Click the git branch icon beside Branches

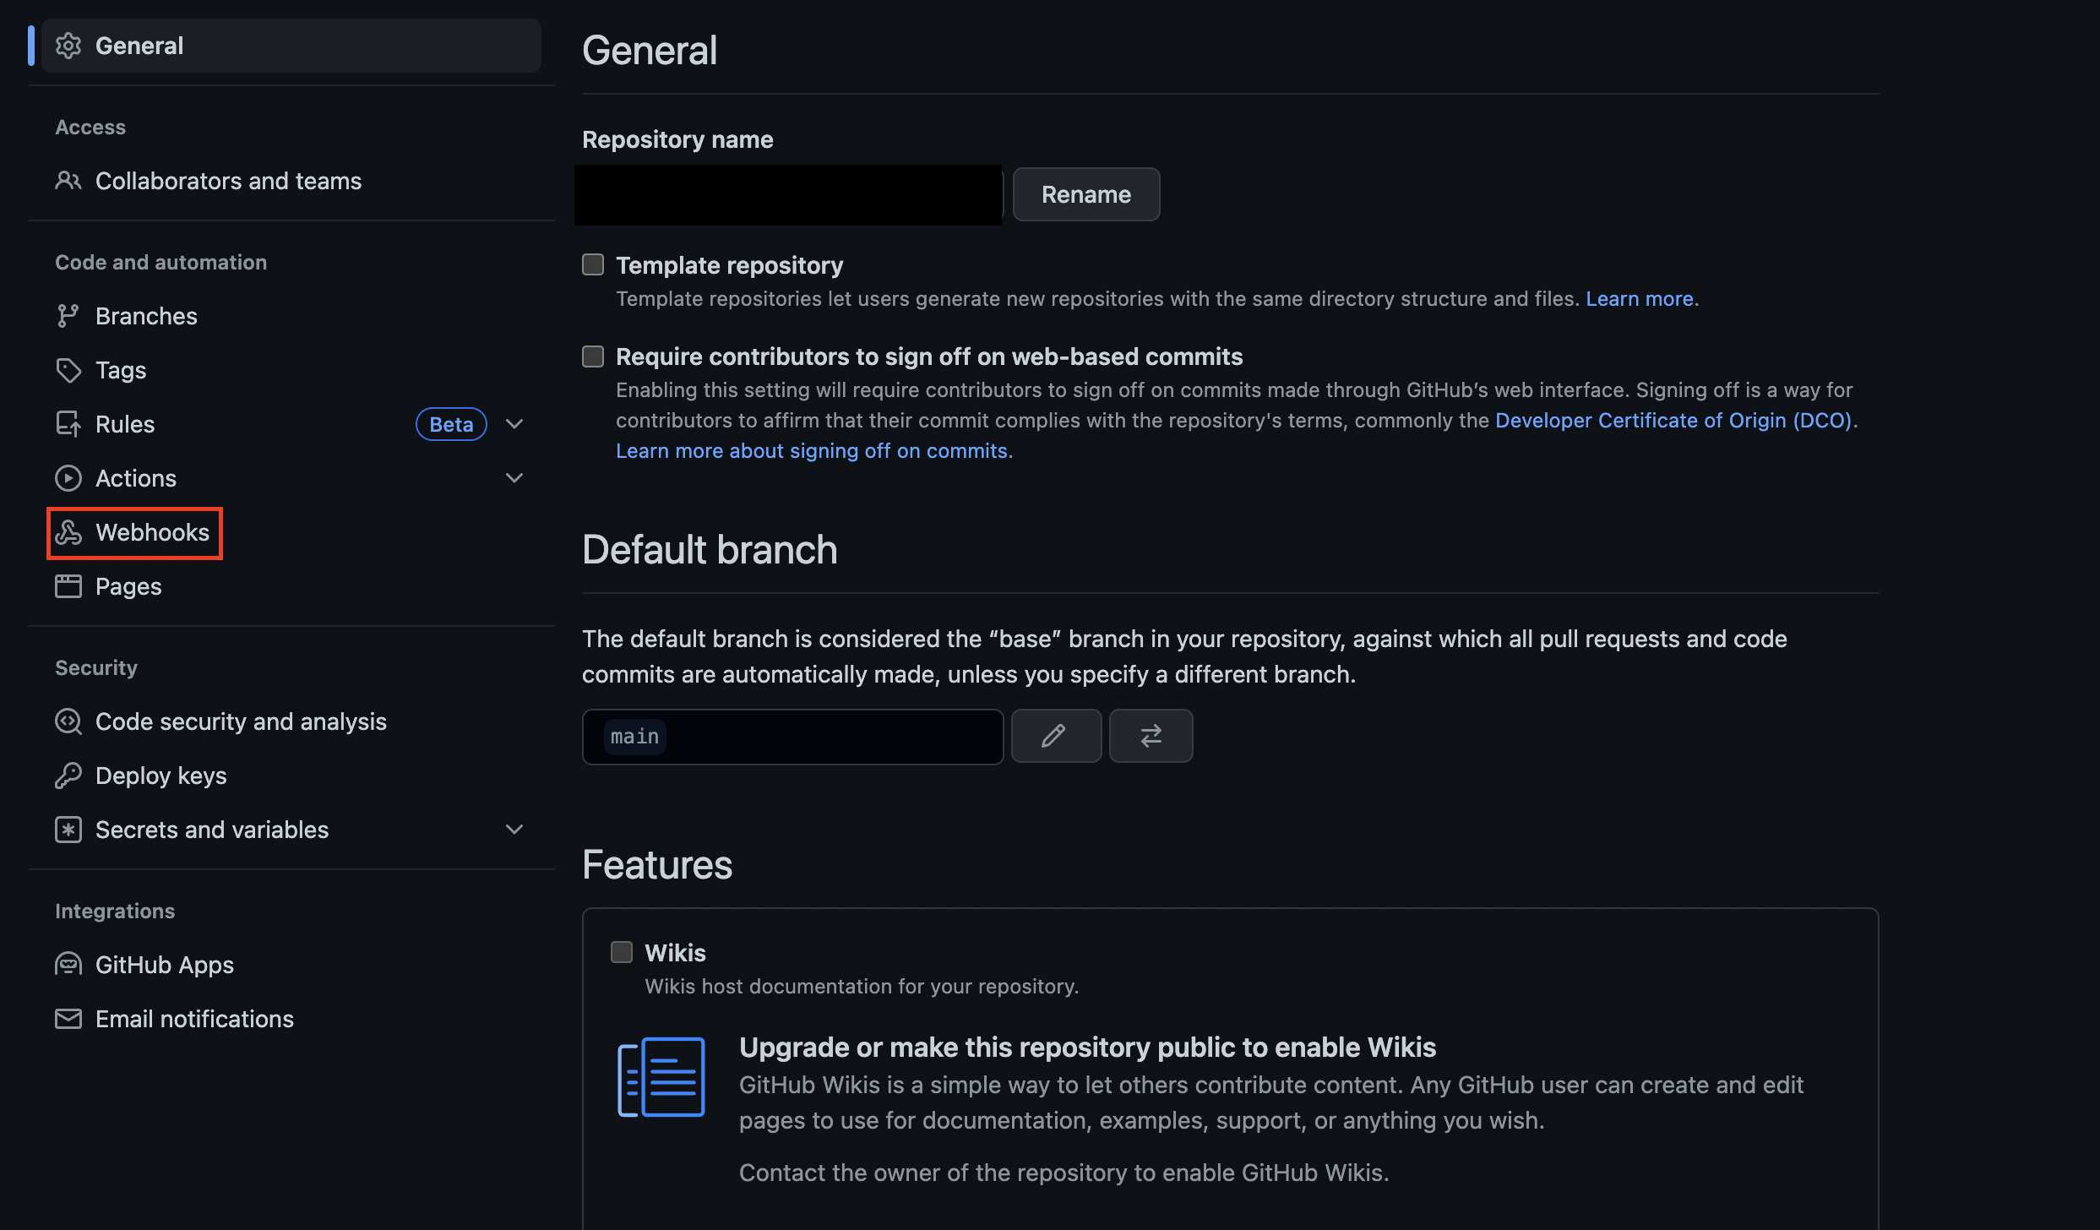[x=68, y=316]
